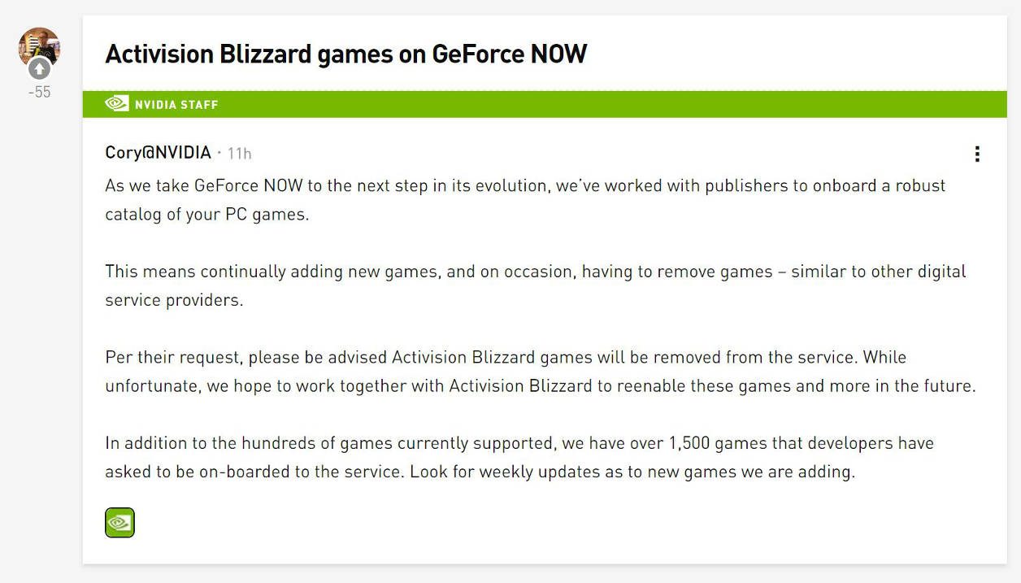Open the Activision Blizzard games thread title
This screenshot has height=583, width=1021.
(x=346, y=54)
